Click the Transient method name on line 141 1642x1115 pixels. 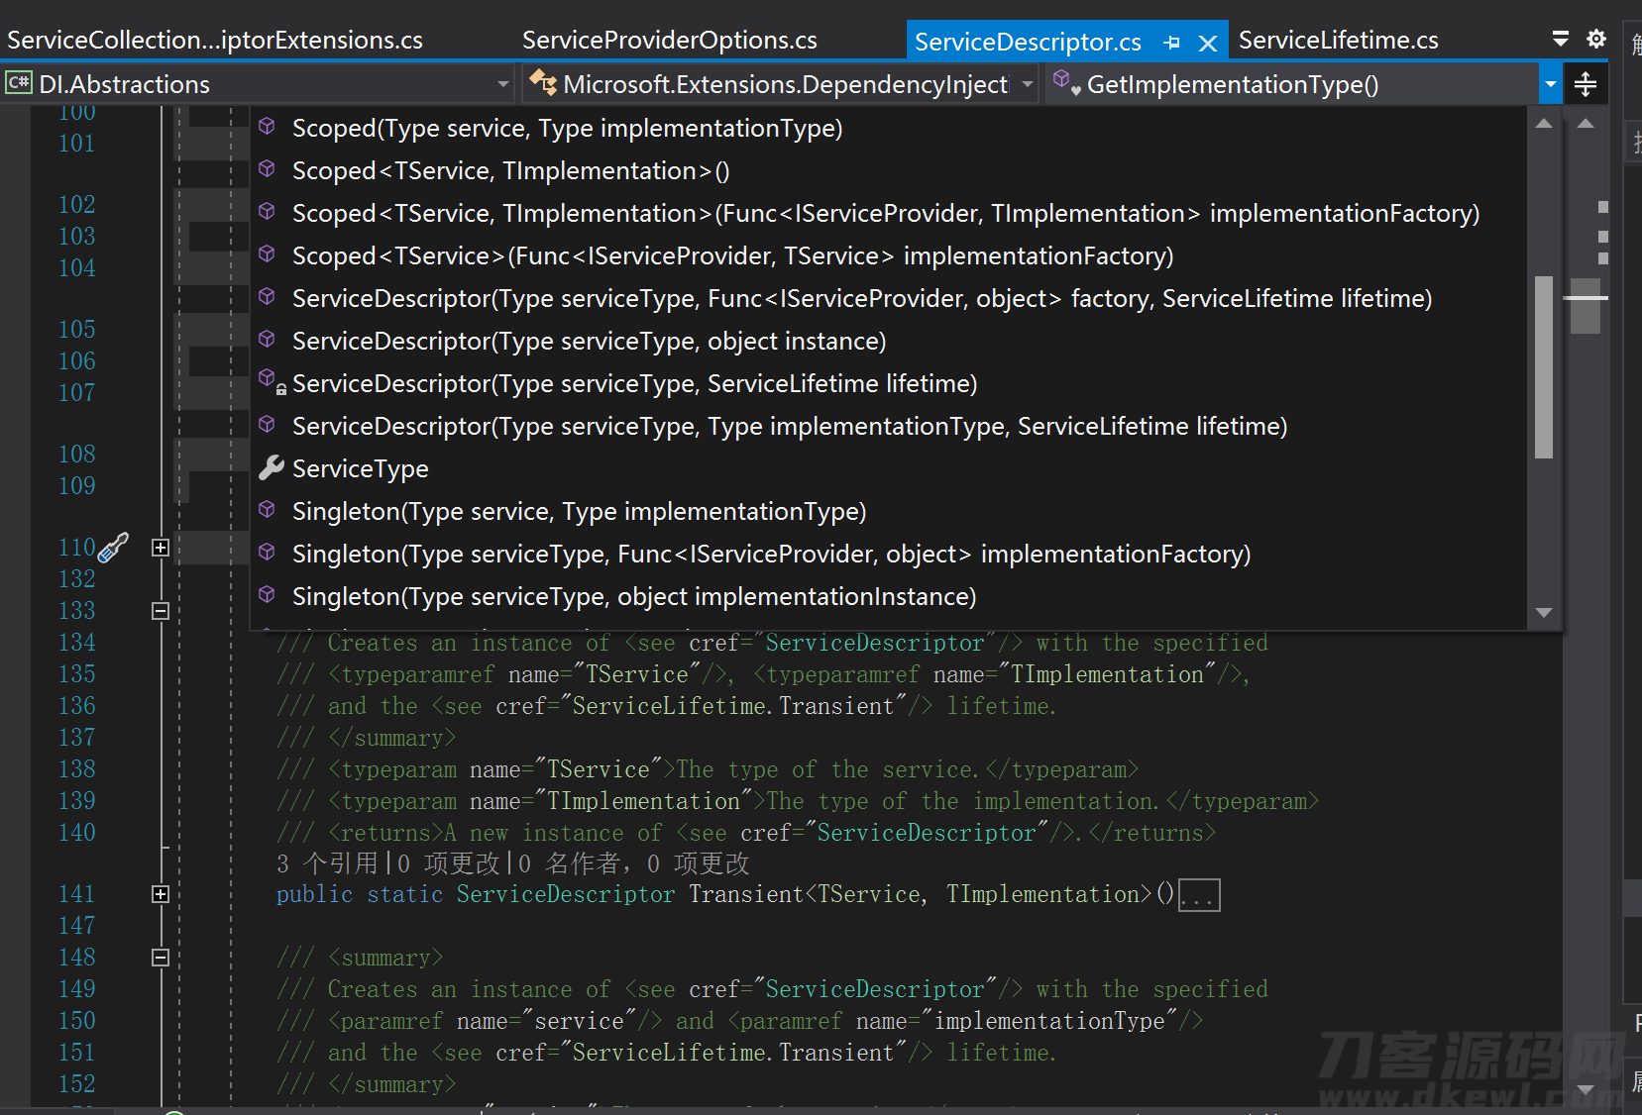coord(746,894)
